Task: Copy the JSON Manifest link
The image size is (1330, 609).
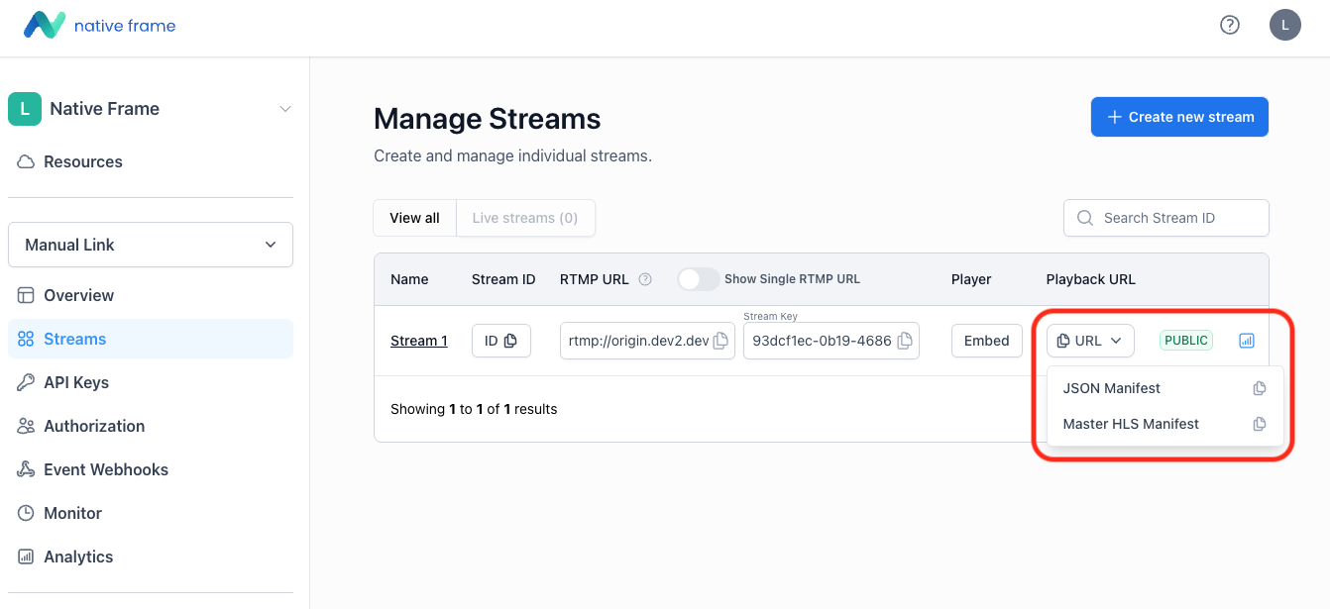Action: [1259, 388]
